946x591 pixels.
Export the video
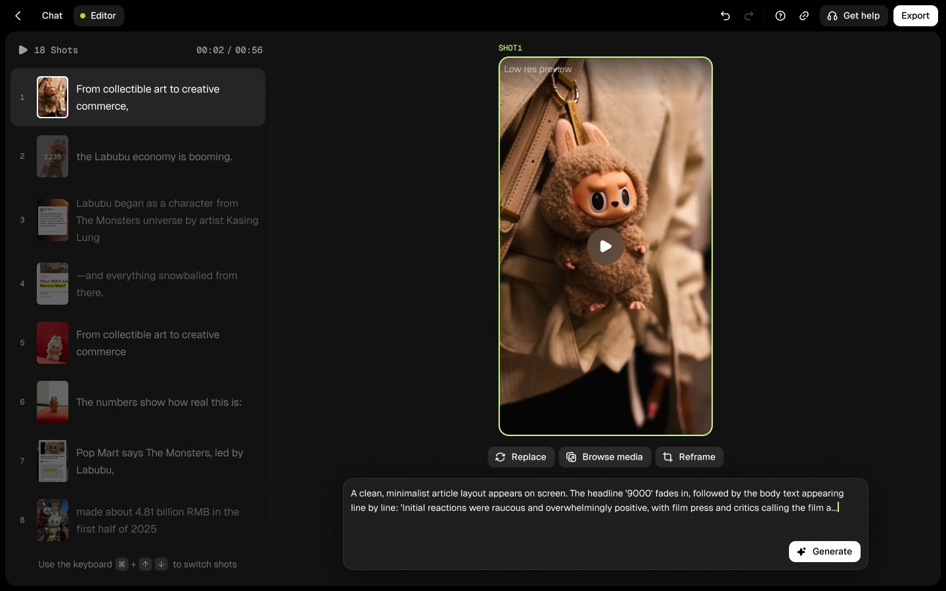[915, 16]
